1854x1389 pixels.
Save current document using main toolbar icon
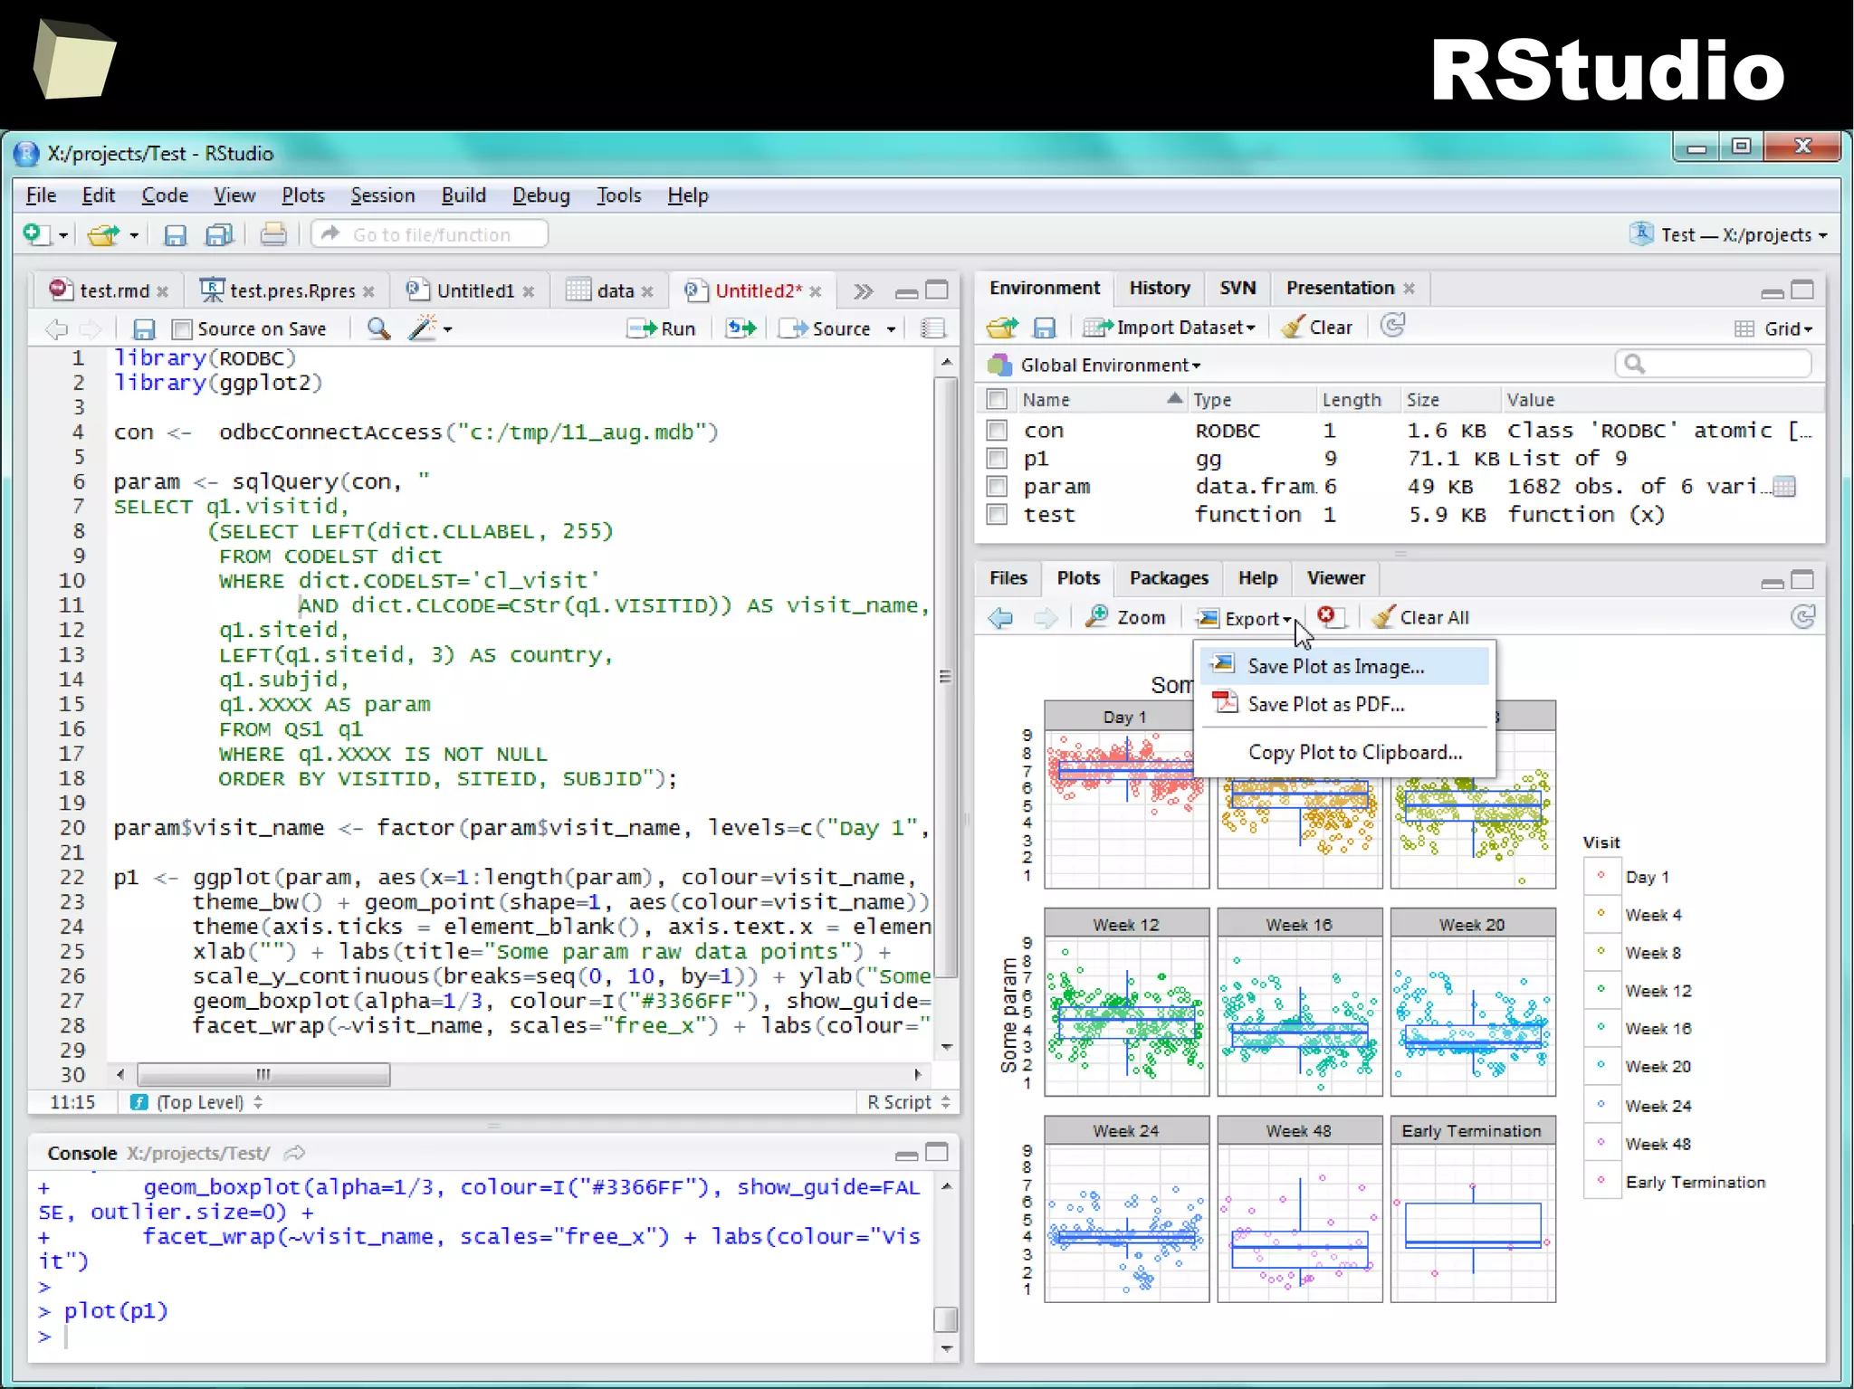(175, 235)
